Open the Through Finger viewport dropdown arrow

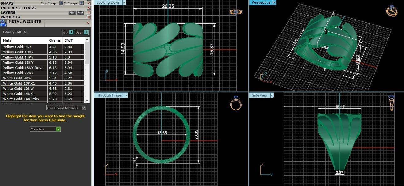(126, 95)
